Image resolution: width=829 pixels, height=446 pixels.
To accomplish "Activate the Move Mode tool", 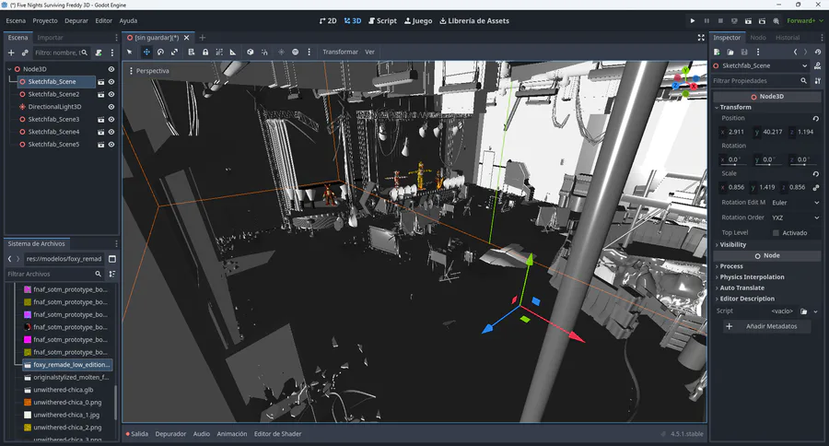I will coord(146,52).
